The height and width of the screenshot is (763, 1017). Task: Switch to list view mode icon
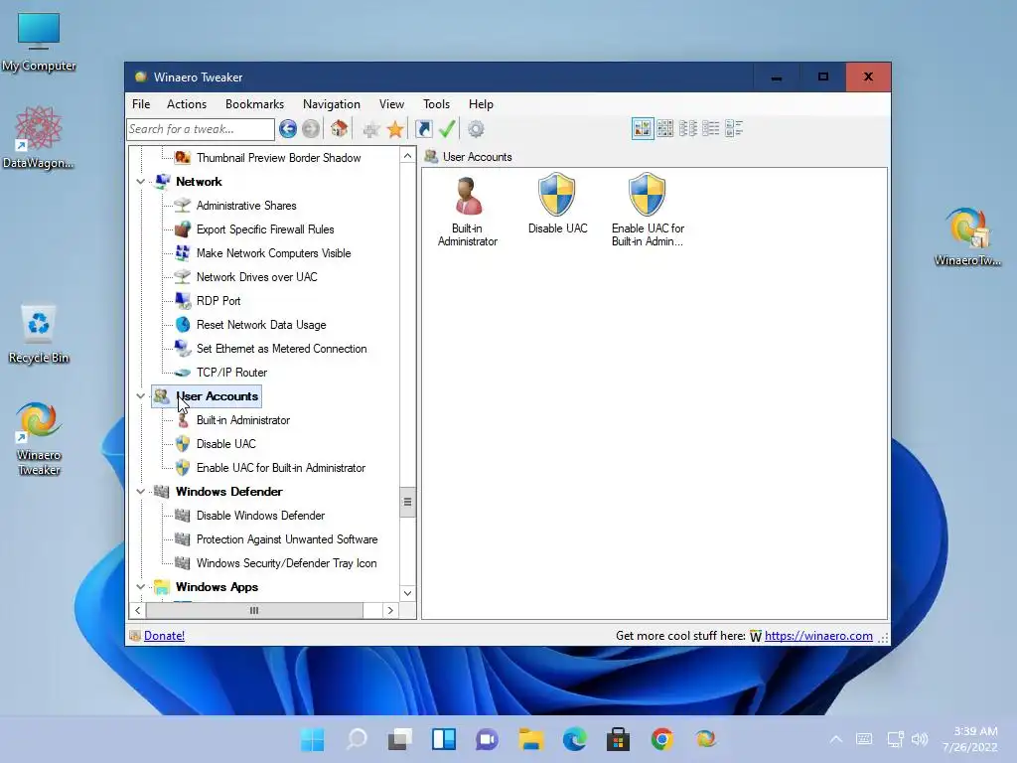pos(687,128)
